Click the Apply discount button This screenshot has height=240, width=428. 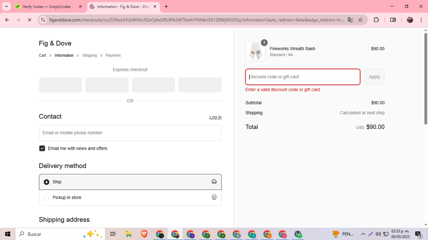click(x=374, y=77)
